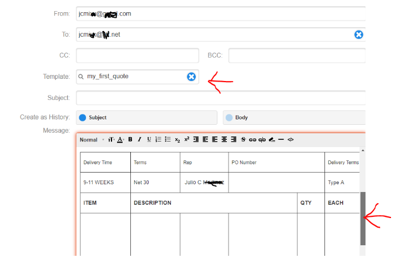Click the scrollbar up arrow in editor
Image resolution: width=406 pixels, height=273 pixels.
[363, 150]
